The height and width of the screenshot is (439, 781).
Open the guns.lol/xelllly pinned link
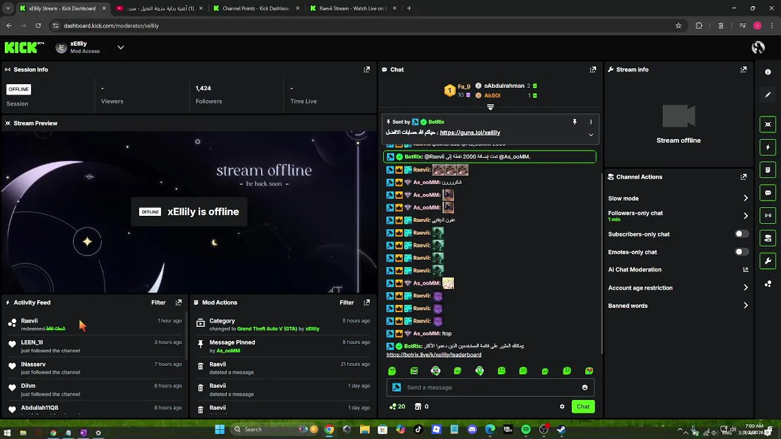point(470,132)
